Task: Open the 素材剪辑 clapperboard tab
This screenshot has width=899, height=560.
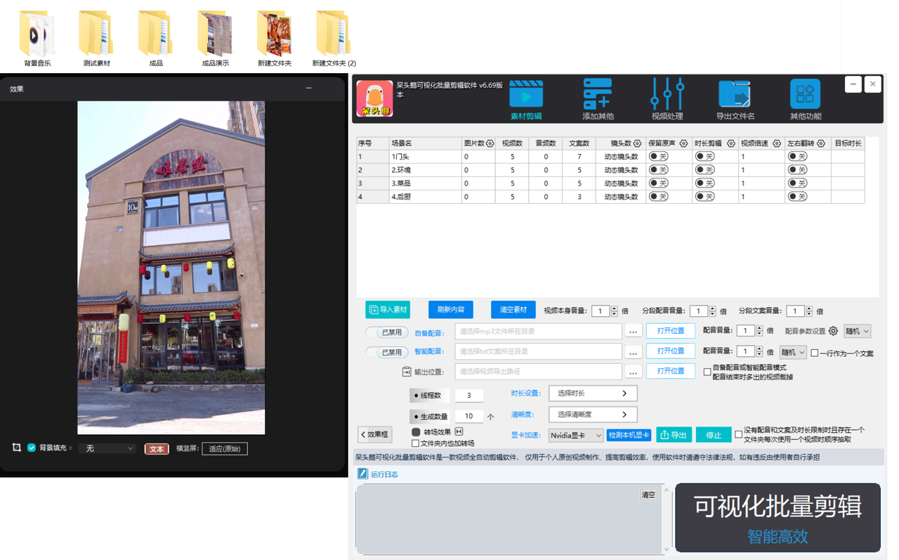Action: click(x=525, y=99)
